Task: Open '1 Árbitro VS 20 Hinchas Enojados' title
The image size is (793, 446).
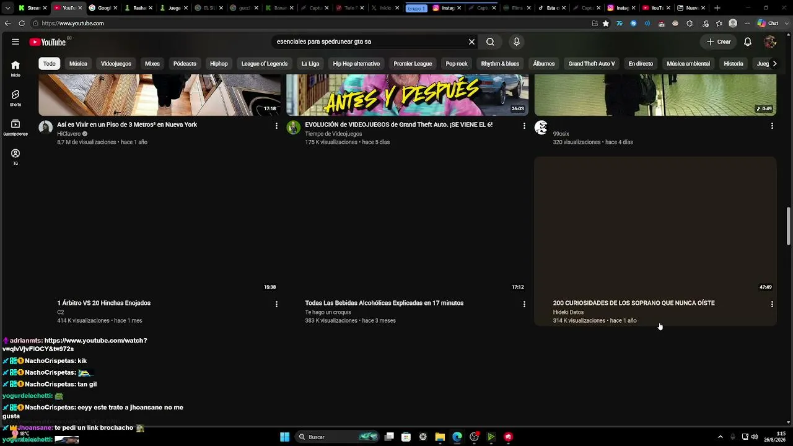Action: (104, 303)
